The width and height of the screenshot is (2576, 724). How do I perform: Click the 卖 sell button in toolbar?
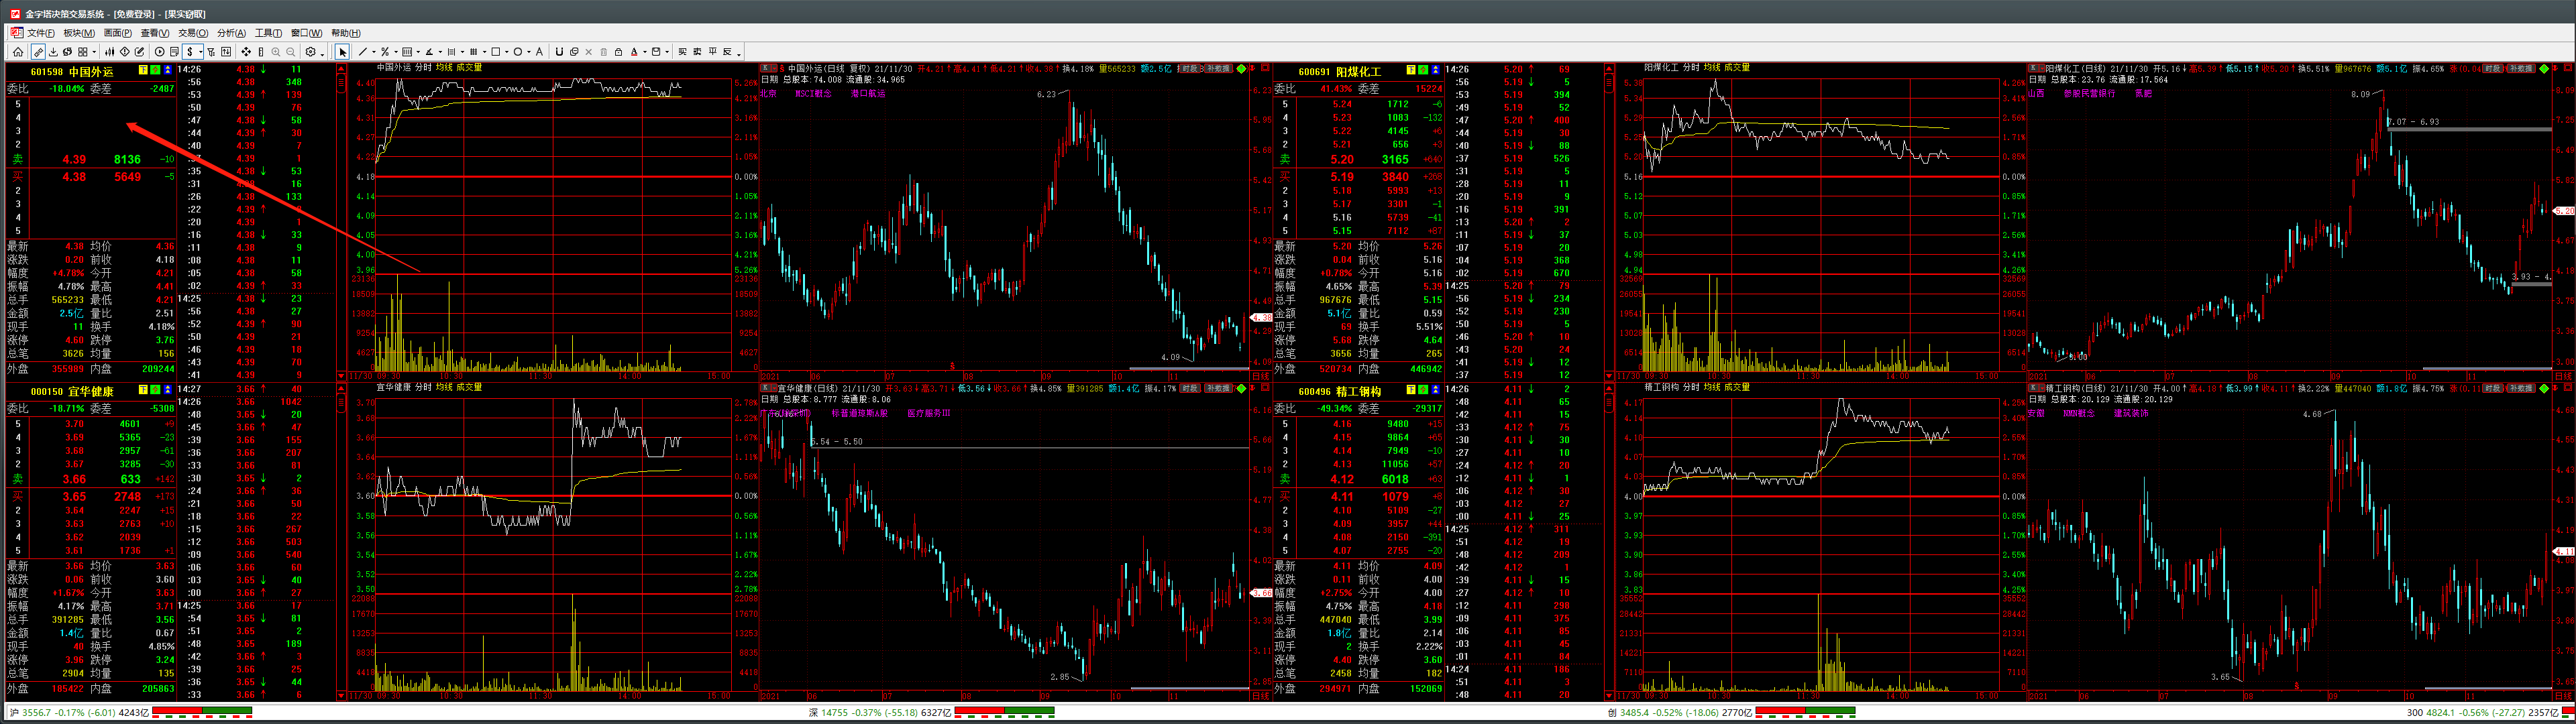coord(697,52)
